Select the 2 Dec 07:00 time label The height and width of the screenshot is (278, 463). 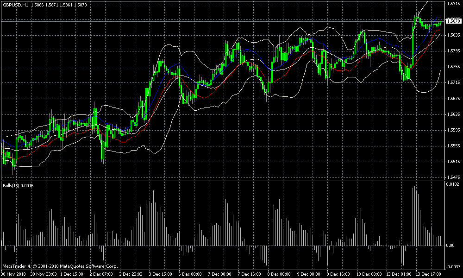click(x=101, y=274)
